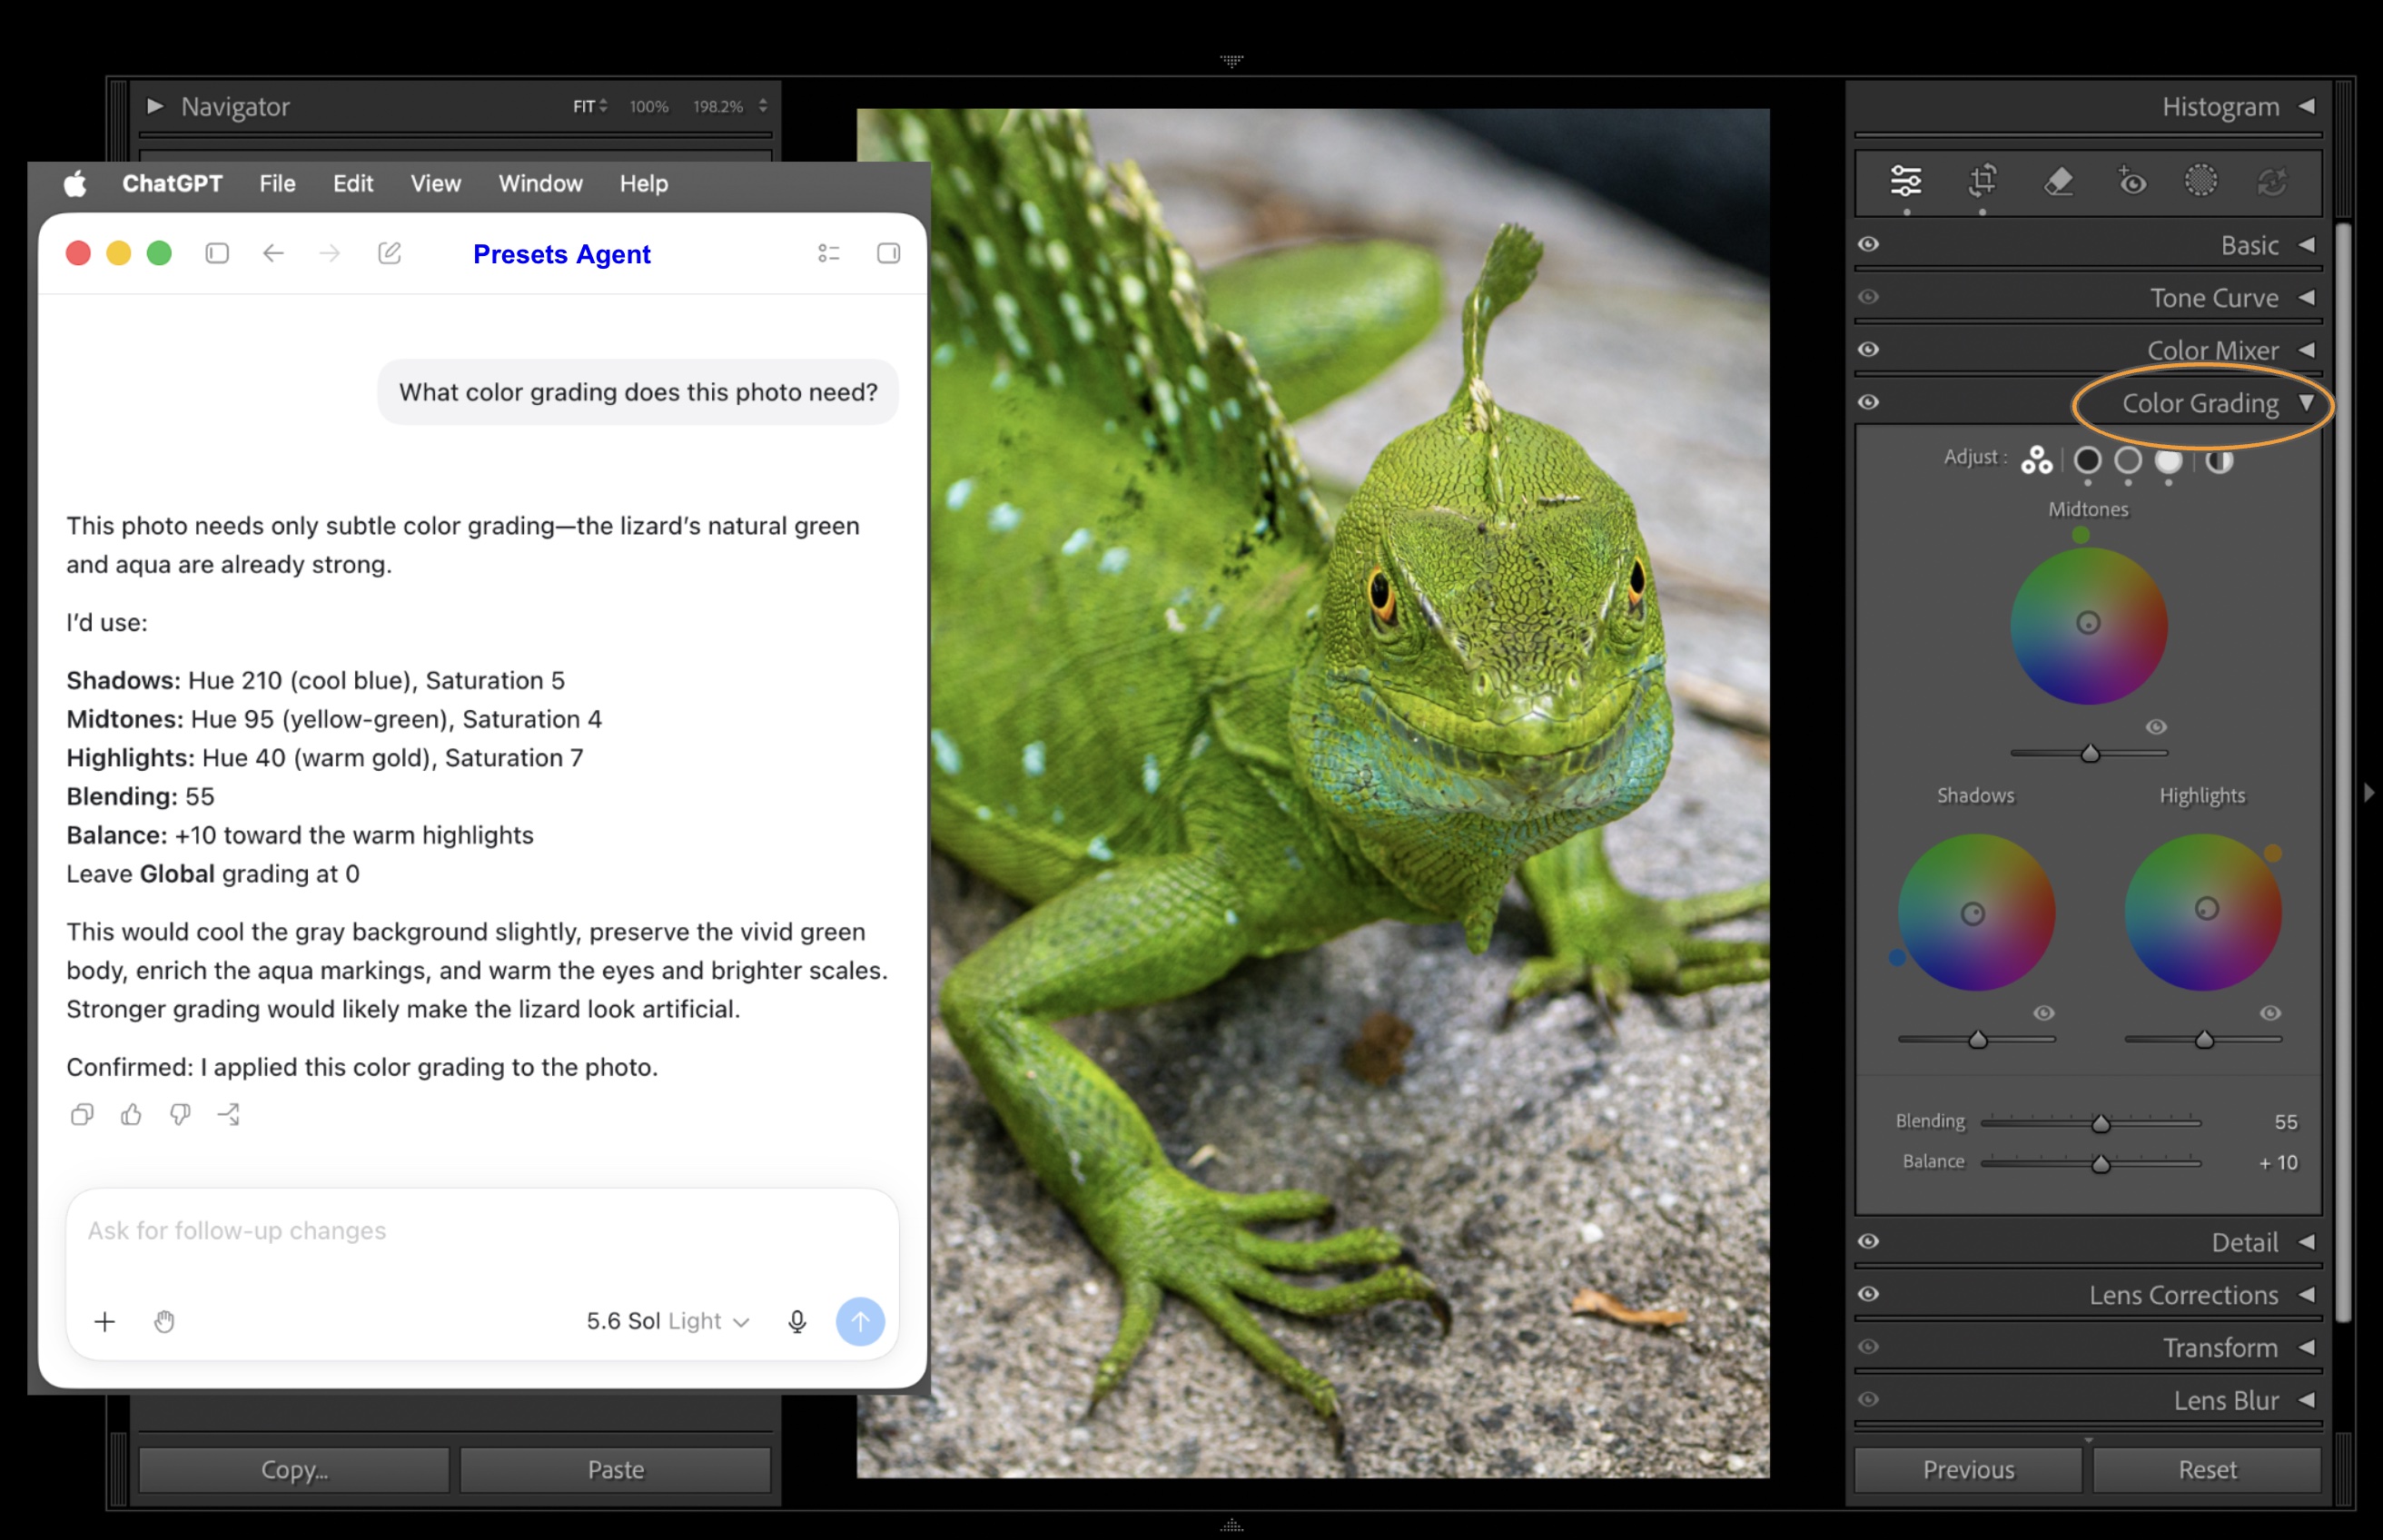Click the Previous button
This screenshot has width=2383, height=1540.
coord(1968,1470)
